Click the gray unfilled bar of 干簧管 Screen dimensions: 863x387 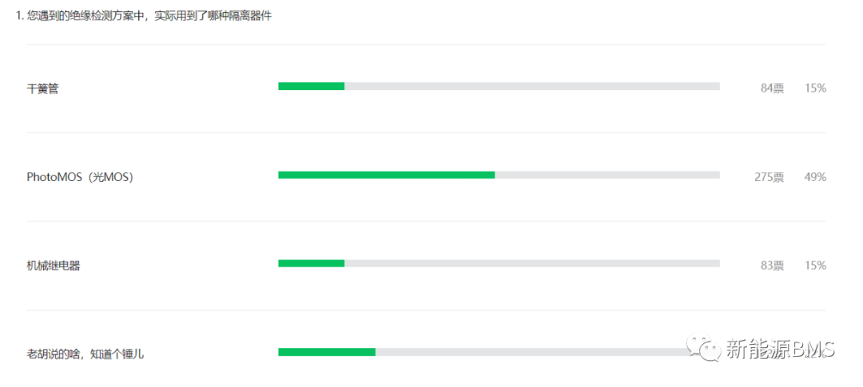click(x=532, y=86)
